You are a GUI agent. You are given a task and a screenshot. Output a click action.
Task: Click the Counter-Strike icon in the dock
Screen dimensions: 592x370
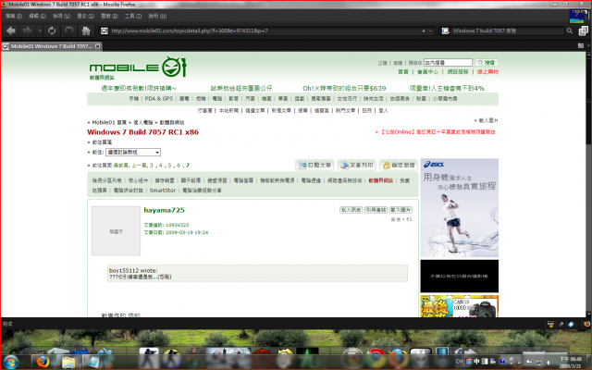(148, 356)
